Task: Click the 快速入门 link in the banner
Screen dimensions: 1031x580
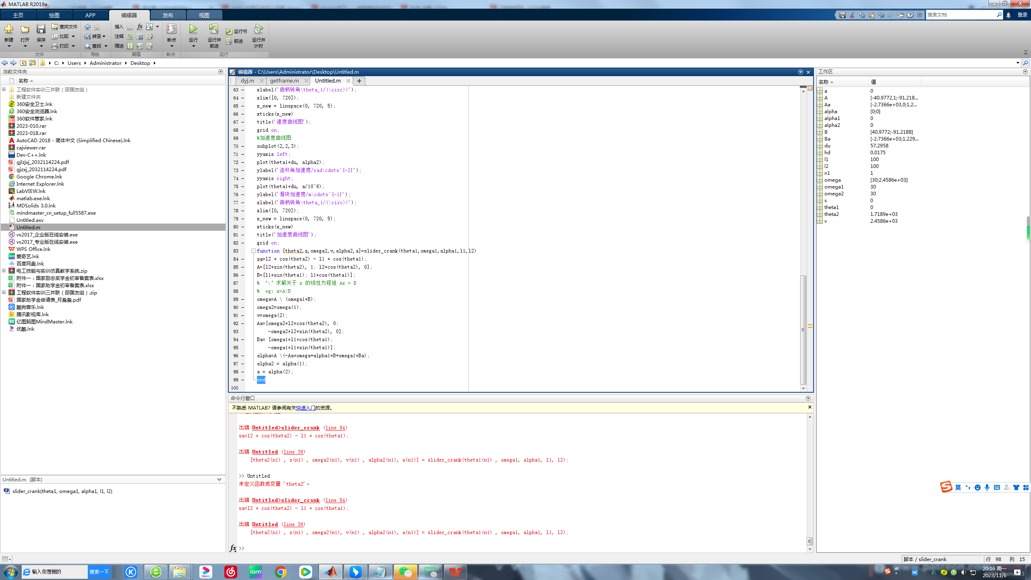Action: [x=305, y=408]
